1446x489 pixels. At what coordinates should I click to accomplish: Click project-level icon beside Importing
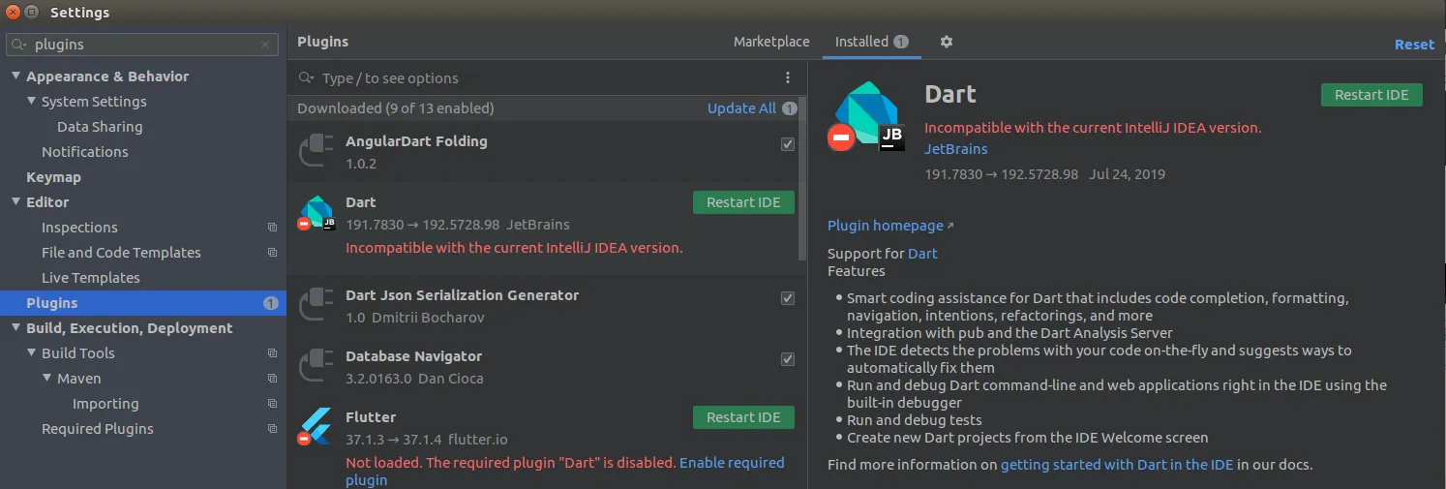pos(272,404)
